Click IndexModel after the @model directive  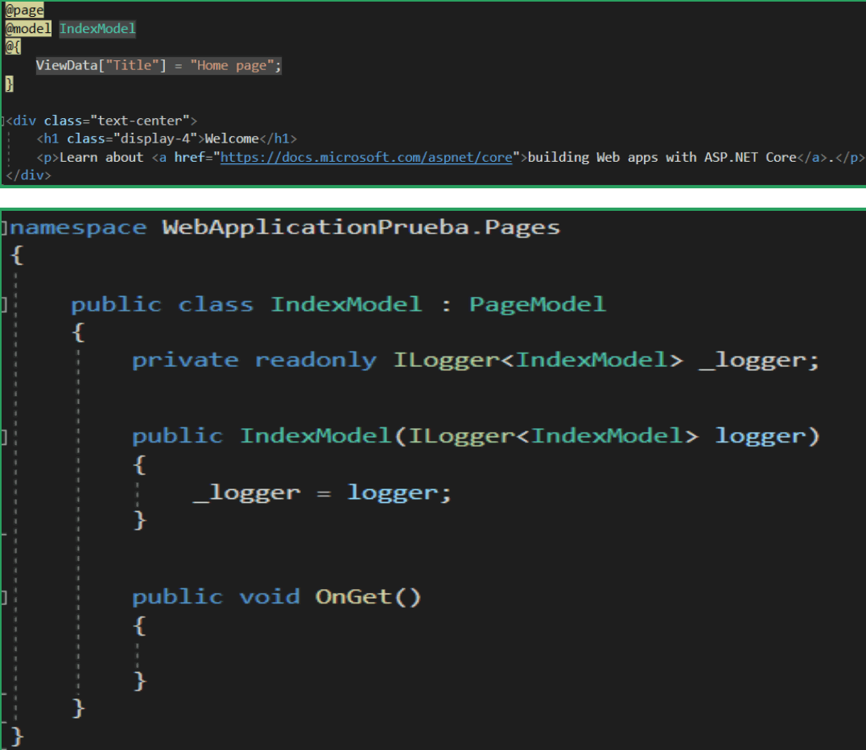tap(97, 29)
